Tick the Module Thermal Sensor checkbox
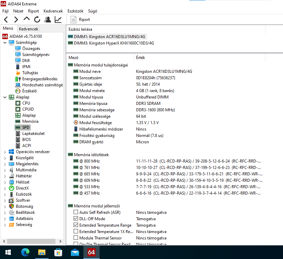283x259 pixels. click(76, 238)
